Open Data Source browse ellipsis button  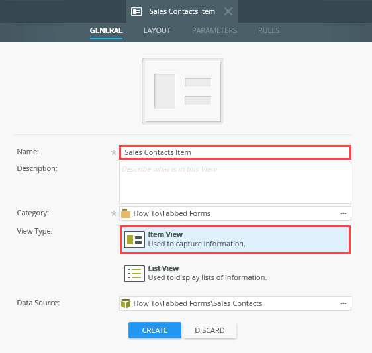344,303
